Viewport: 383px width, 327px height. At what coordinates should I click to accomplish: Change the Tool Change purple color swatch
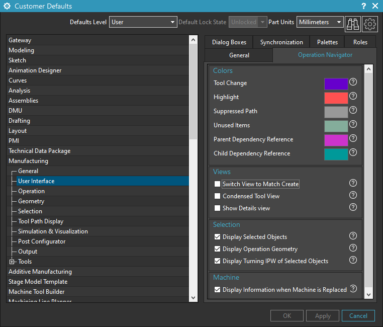[x=336, y=84]
